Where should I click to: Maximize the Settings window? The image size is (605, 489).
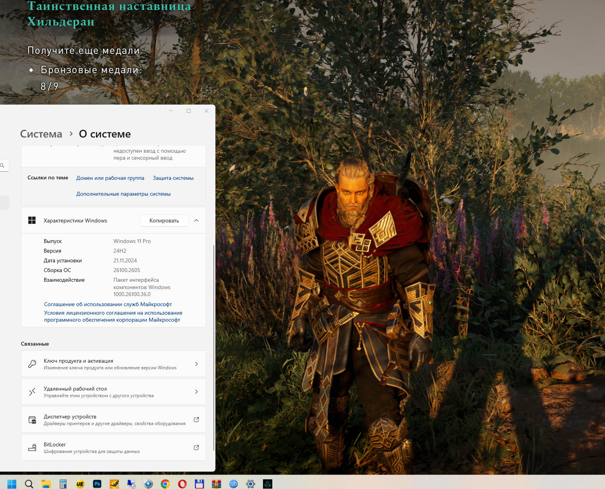tap(189, 111)
